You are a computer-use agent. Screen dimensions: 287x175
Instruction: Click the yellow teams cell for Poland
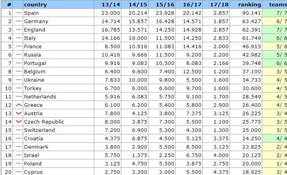274,163
